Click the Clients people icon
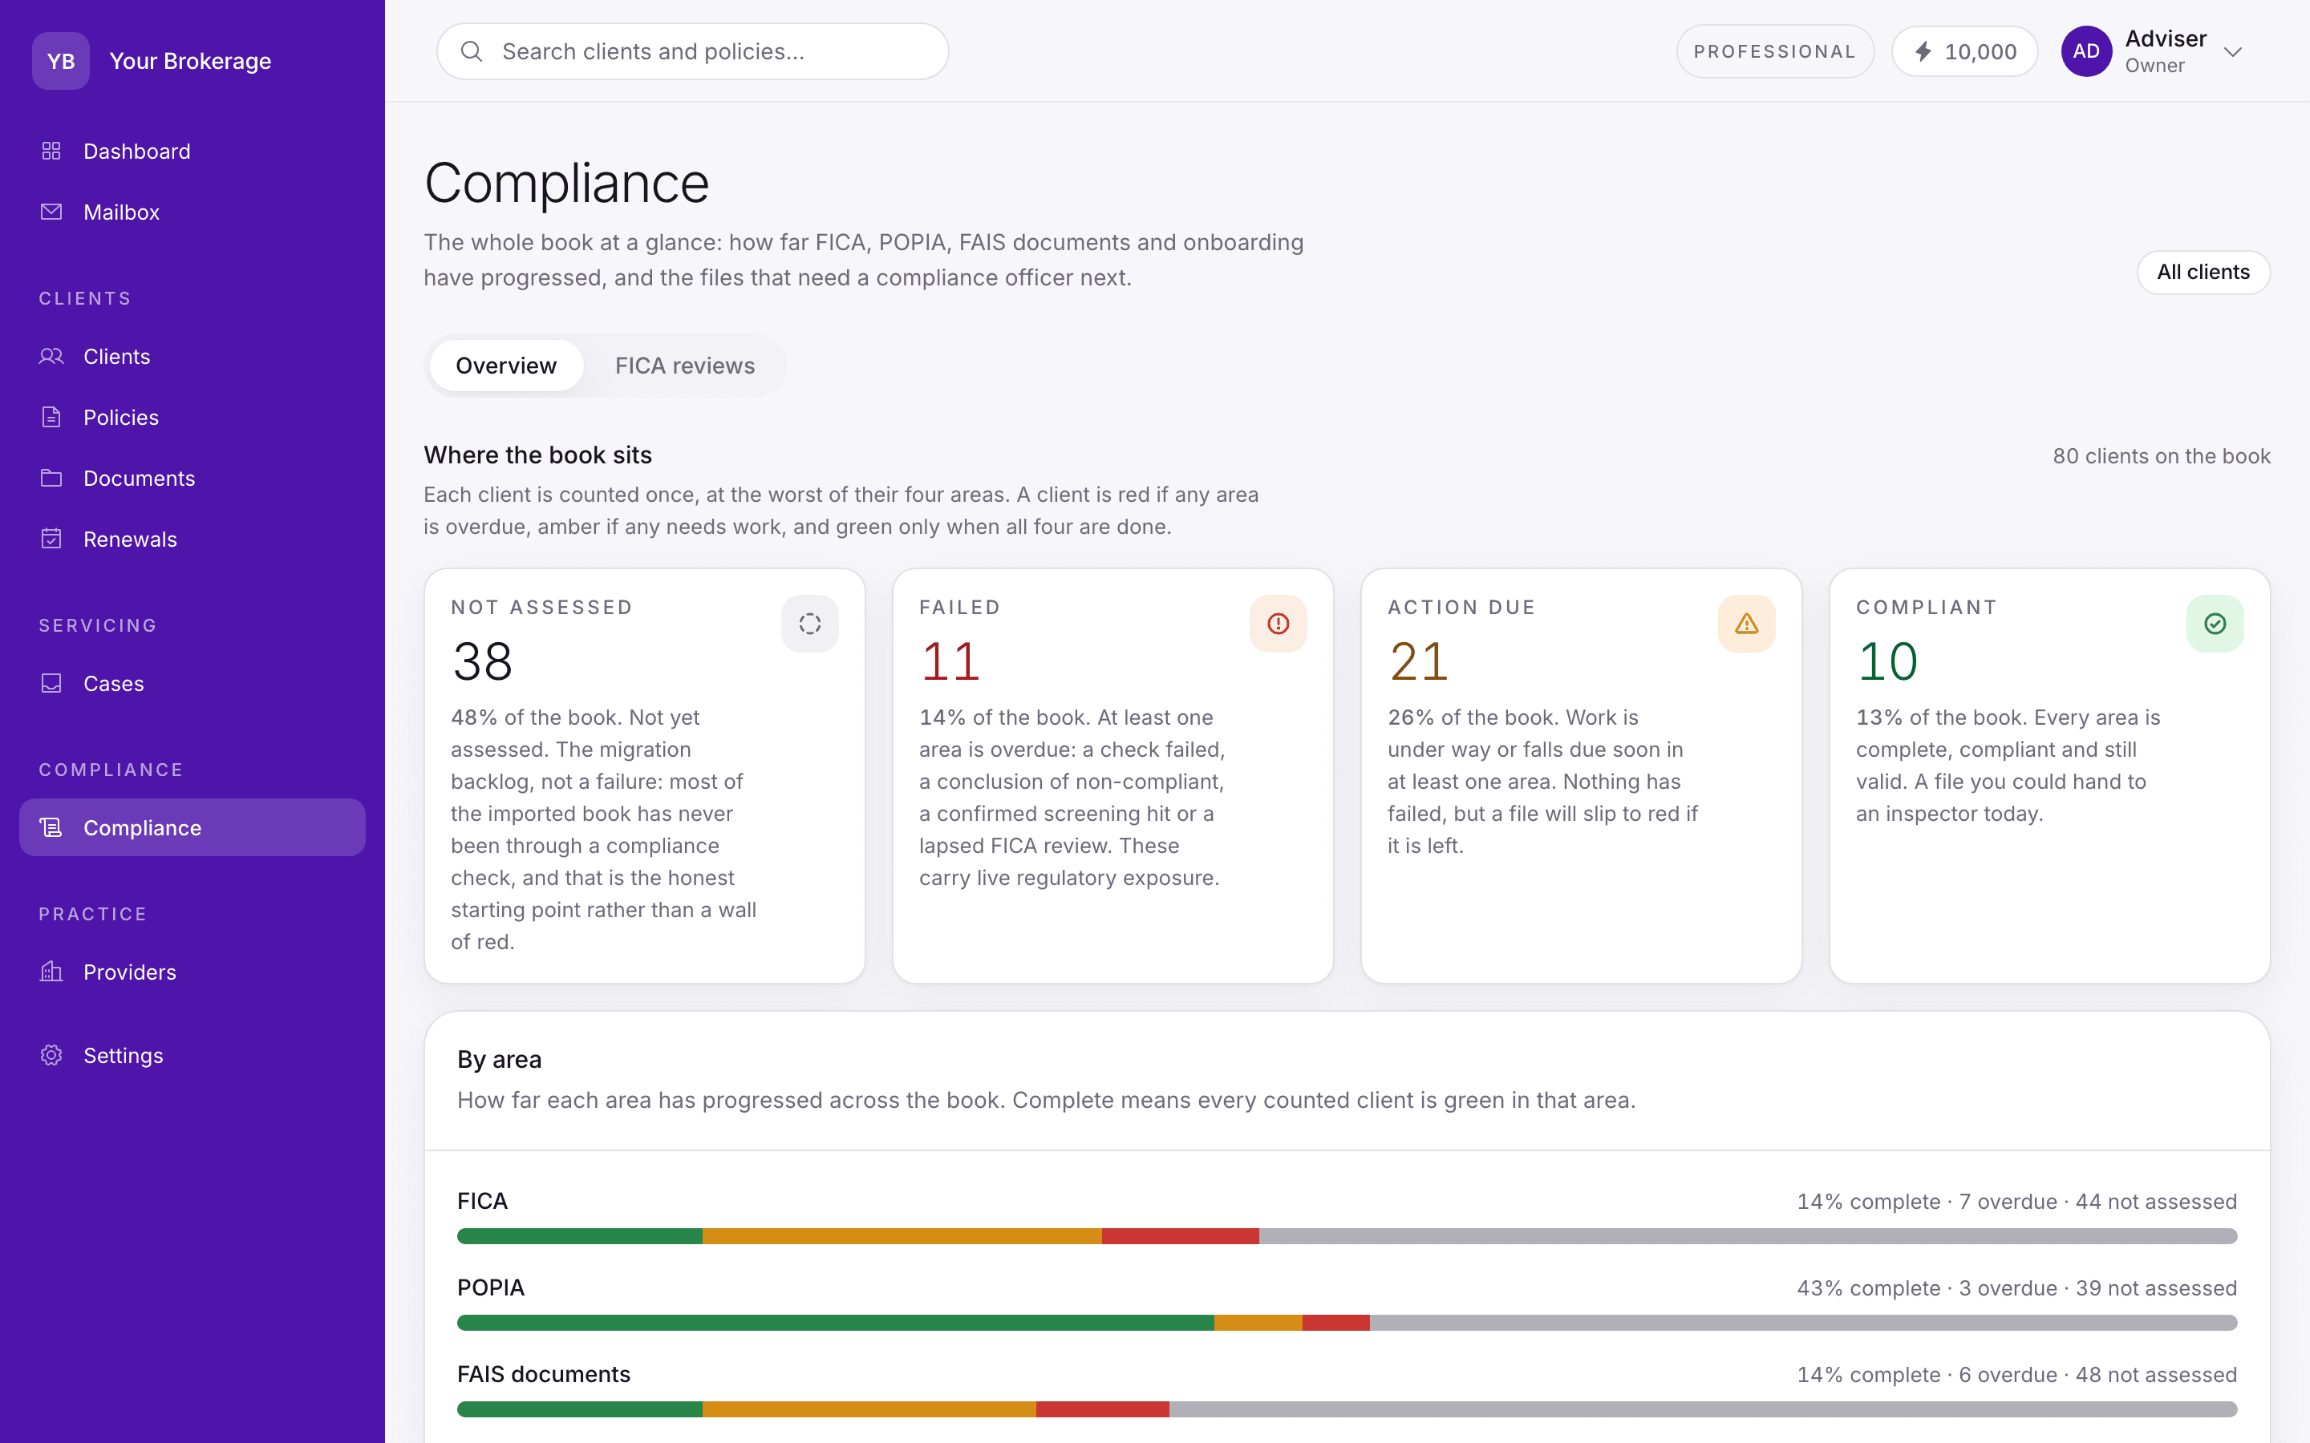2310x1443 pixels. click(51, 356)
